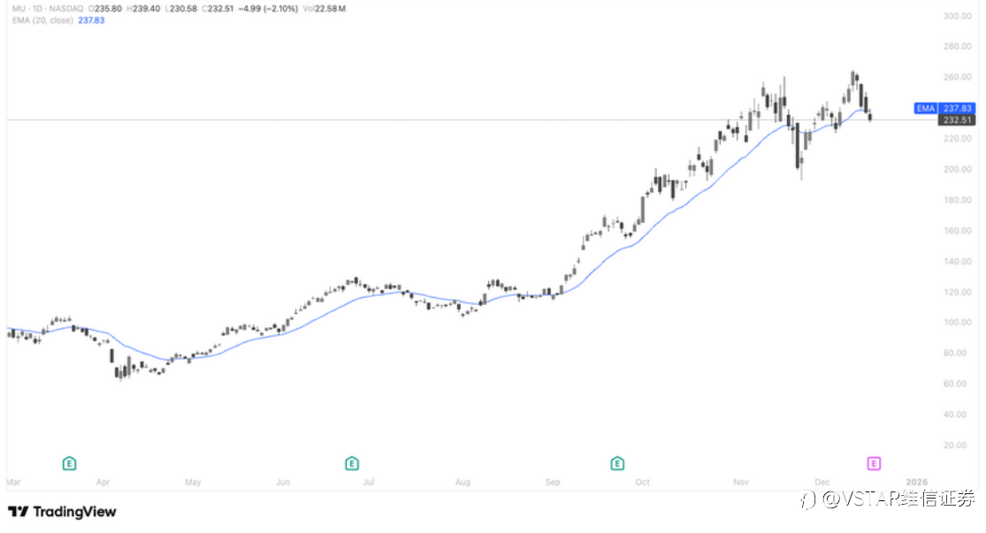This screenshot has width=986, height=533.
Task: Click the green earnings marker near April
Action: [x=69, y=463]
